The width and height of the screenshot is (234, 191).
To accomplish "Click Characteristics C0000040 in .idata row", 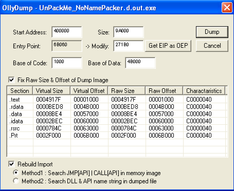I will [199, 121].
